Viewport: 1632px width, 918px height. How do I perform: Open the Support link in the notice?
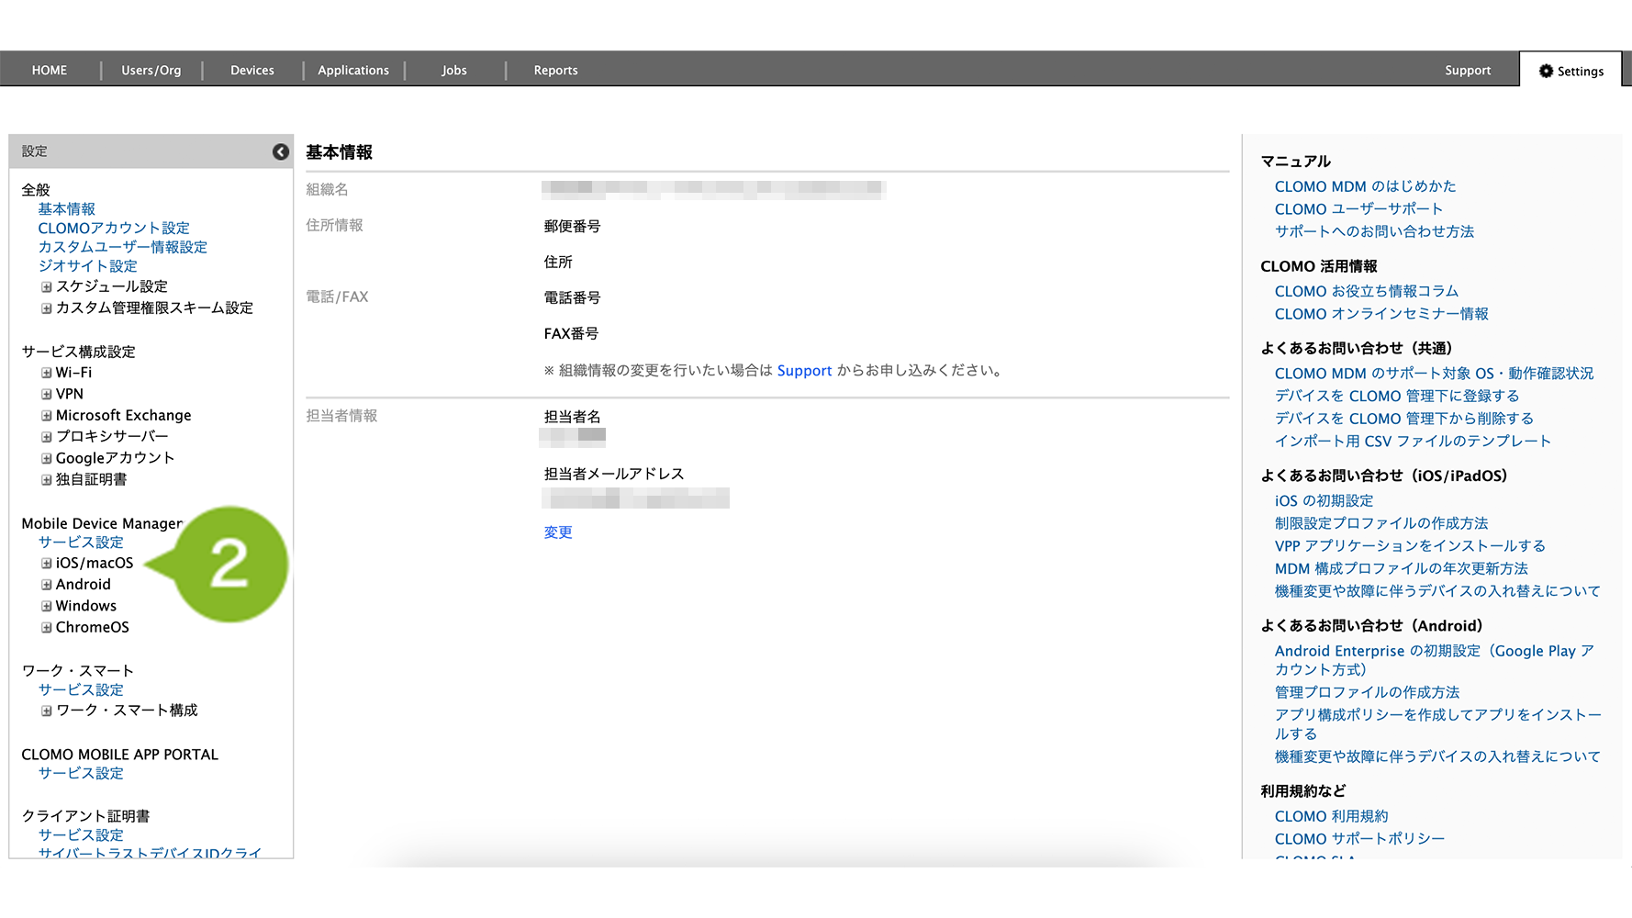[804, 371]
